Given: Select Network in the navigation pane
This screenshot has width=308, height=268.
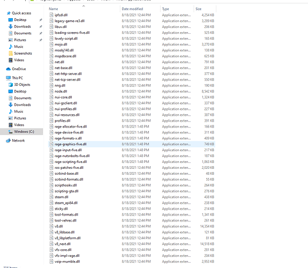Looking at the screenshot, I should tap(18, 140).
